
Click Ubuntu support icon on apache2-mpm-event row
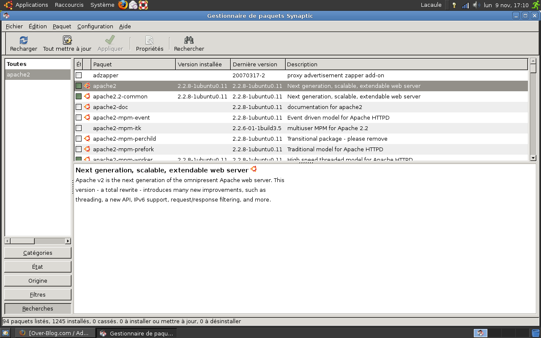87,117
